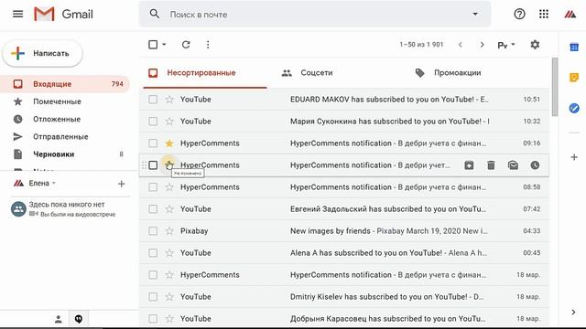The height and width of the screenshot is (329, 586).
Task: Click the Написать compose button
Action: coord(43,53)
